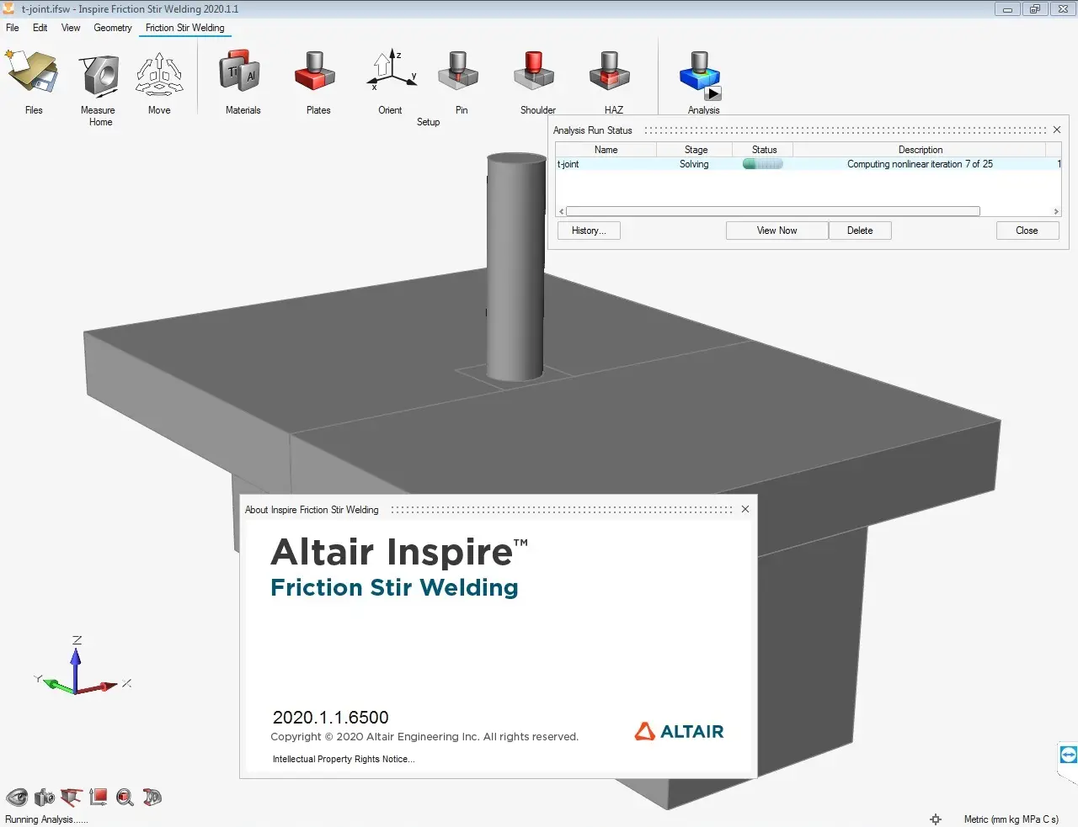Select the axis-aligned view icon
The height and width of the screenshot is (827, 1078).
[x=99, y=797]
